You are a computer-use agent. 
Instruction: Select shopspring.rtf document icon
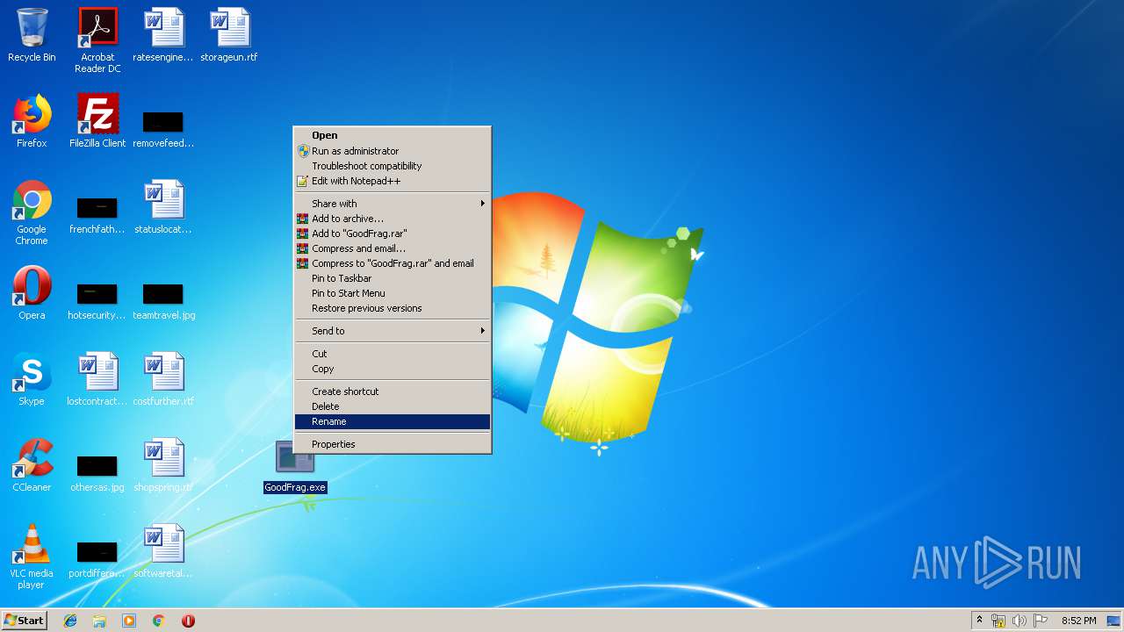click(x=163, y=465)
